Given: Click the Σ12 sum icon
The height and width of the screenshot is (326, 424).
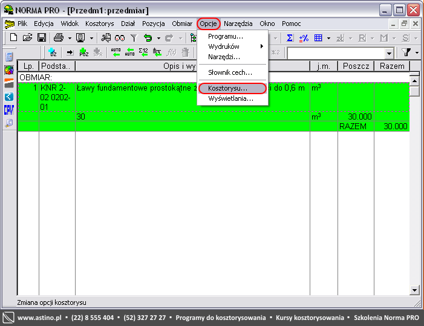Looking at the screenshot, I should coord(143,52).
